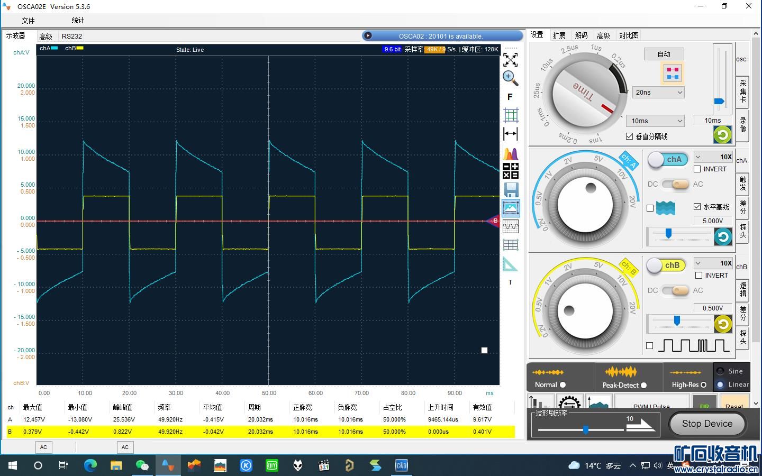Open the 20ns time dropdown
This screenshot has height=476, width=762.
coord(658,93)
